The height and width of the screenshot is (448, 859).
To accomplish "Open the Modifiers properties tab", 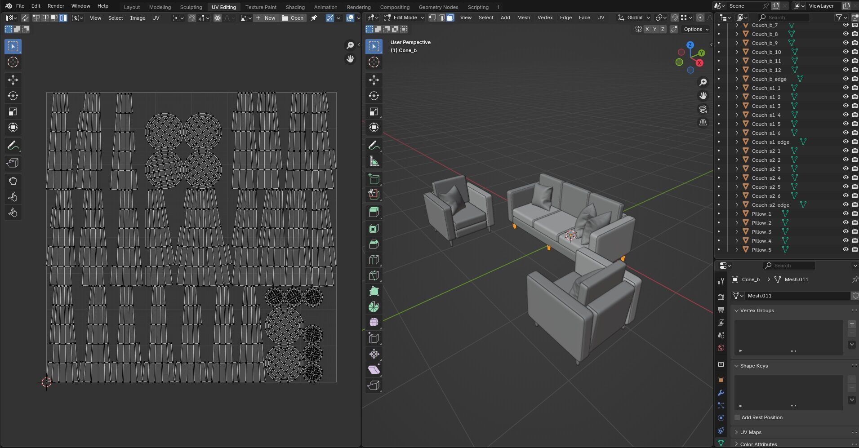I will [721, 393].
